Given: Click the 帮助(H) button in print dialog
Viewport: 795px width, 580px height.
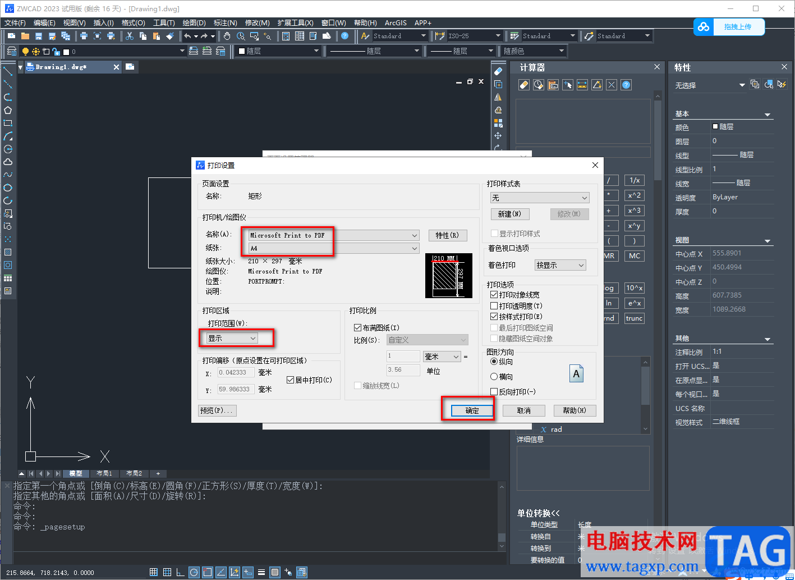Looking at the screenshot, I should pos(575,410).
